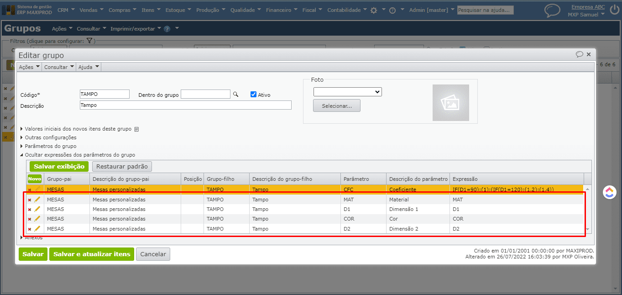Click the Dentro do grupo input field
The image size is (622, 295).
[x=206, y=94]
